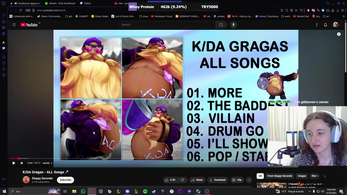The width and height of the screenshot is (347, 195).
Task: Subscribe to Sloppy Seconds channel
Action: click(65, 180)
